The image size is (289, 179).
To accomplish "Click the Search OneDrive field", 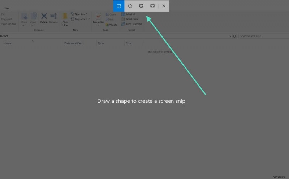I will pos(264,36).
